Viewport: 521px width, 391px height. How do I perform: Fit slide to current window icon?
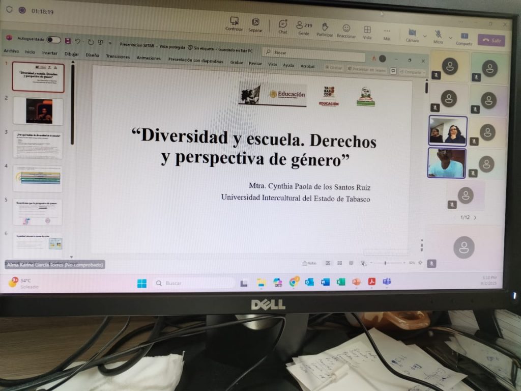point(420,263)
